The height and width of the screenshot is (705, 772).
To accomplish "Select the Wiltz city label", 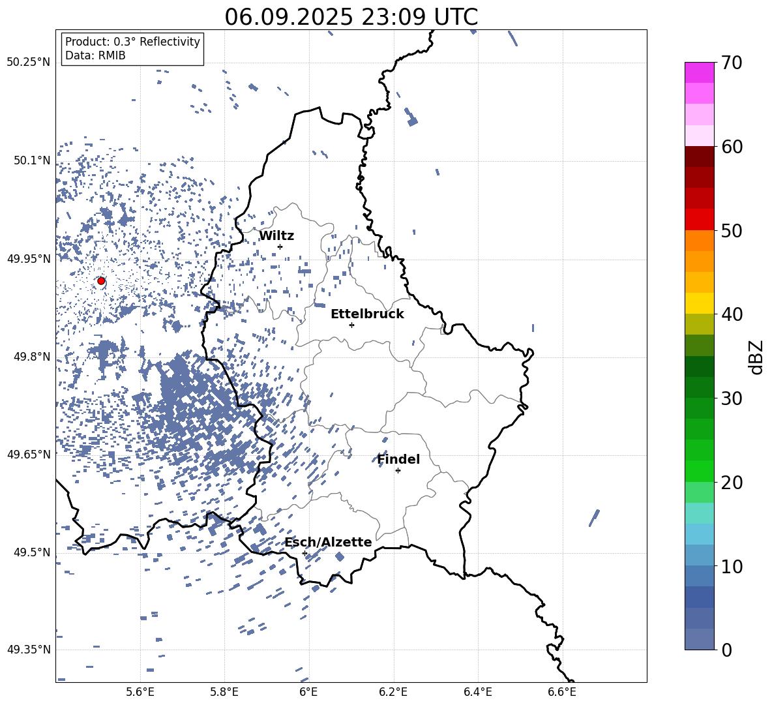I will (x=276, y=236).
